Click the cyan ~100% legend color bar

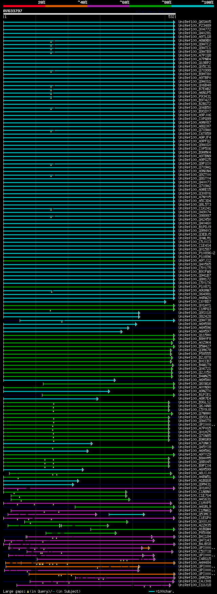point(193,6)
